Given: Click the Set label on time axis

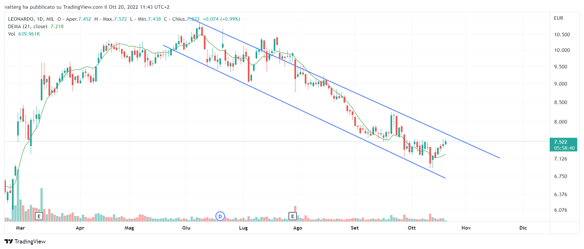Looking at the screenshot, I should (355, 228).
